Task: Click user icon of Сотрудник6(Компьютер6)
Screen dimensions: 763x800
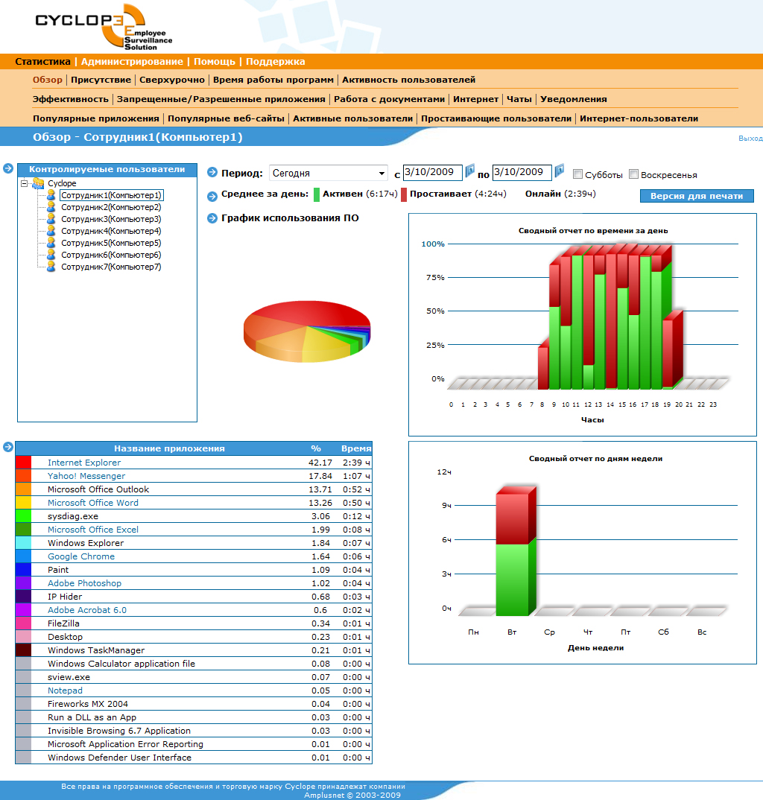Action: (x=51, y=255)
